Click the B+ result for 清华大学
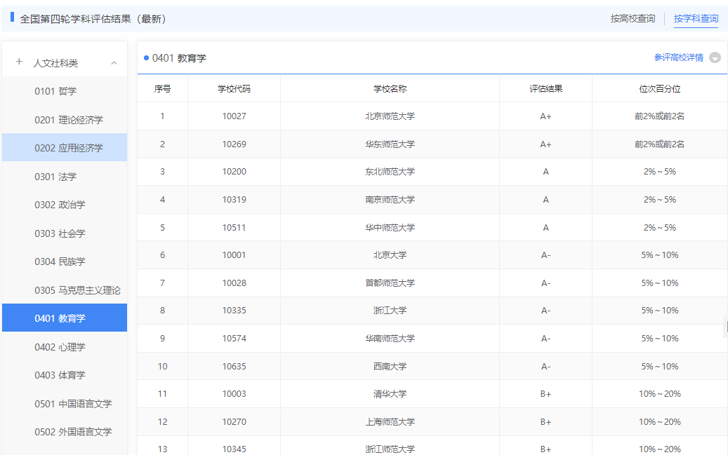This screenshot has height=455, width=728. pos(545,394)
